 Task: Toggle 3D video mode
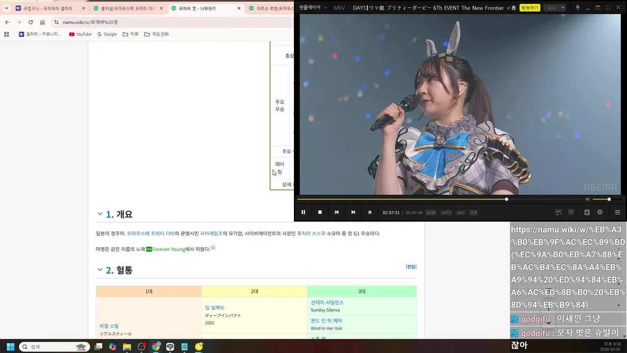[x=571, y=212]
